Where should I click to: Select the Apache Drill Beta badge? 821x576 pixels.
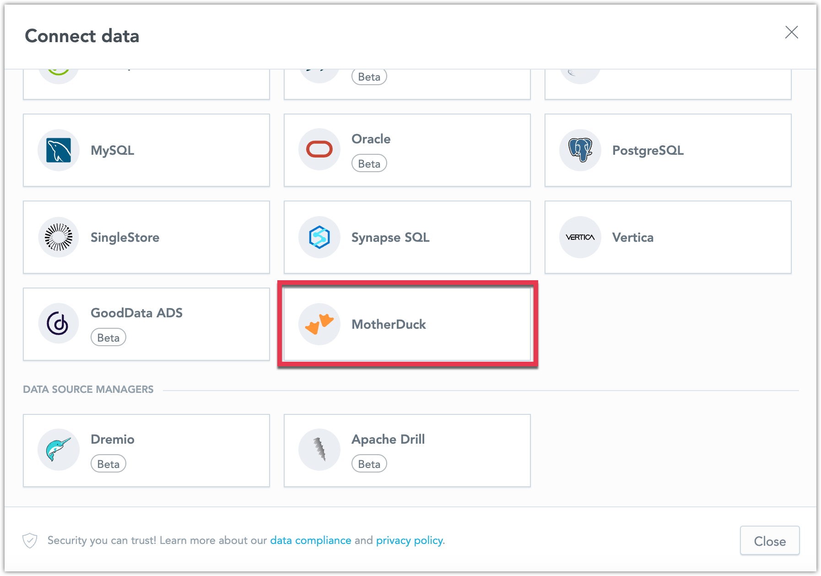point(369,463)
